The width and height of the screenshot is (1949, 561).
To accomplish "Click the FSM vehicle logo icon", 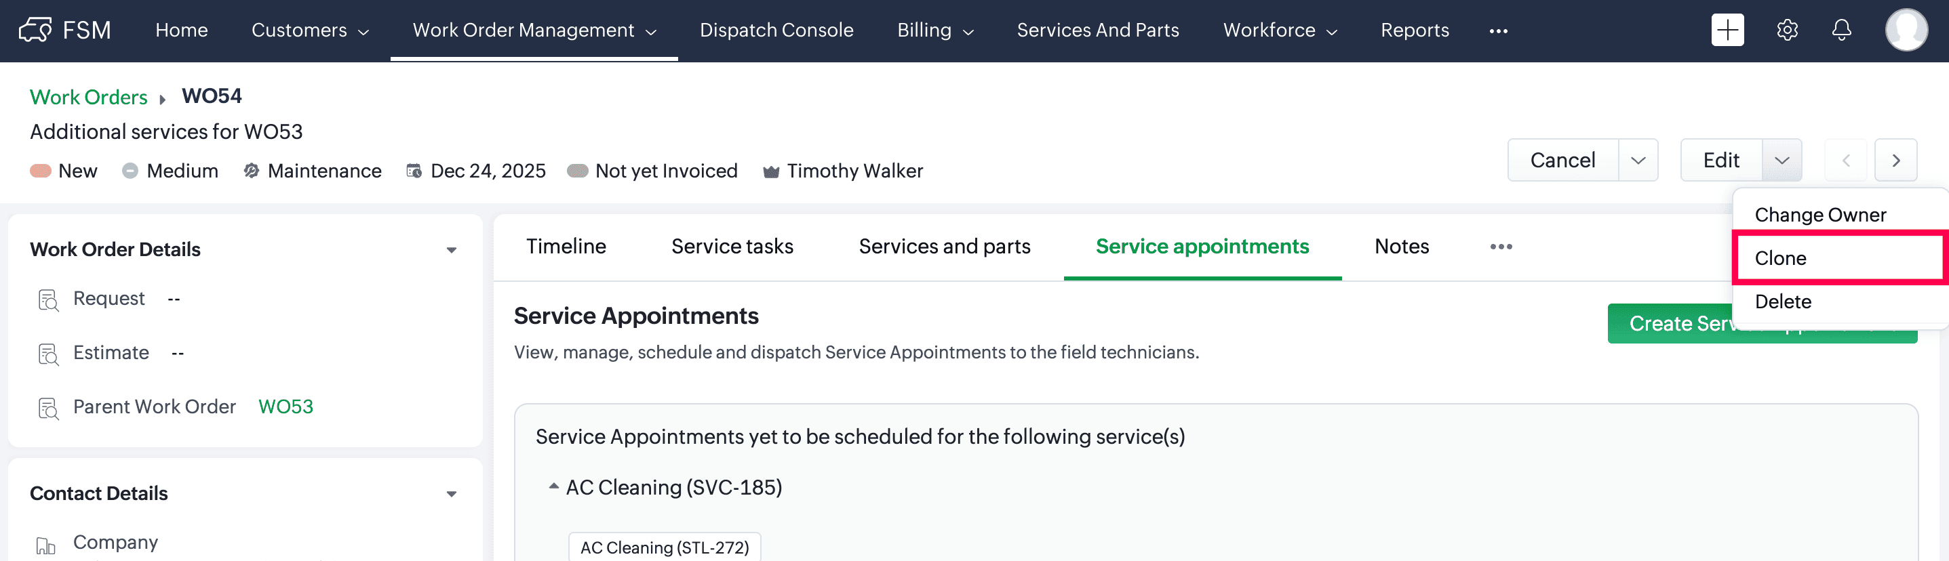I will pos(35,30).
